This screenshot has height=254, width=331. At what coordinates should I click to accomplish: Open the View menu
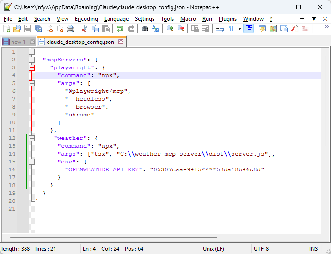pyautogui.click(x=62, y=19)
